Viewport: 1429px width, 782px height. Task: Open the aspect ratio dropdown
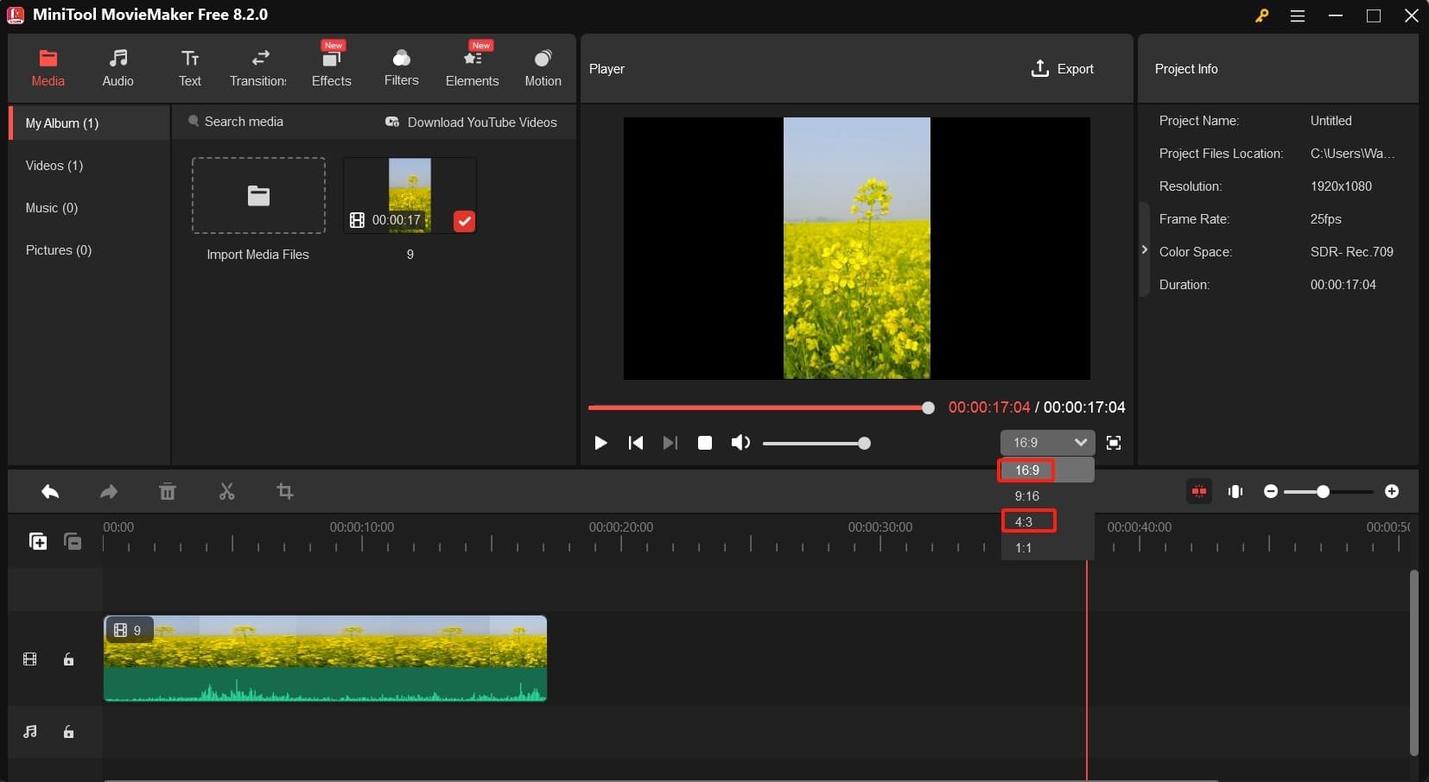pos(1048,443)
